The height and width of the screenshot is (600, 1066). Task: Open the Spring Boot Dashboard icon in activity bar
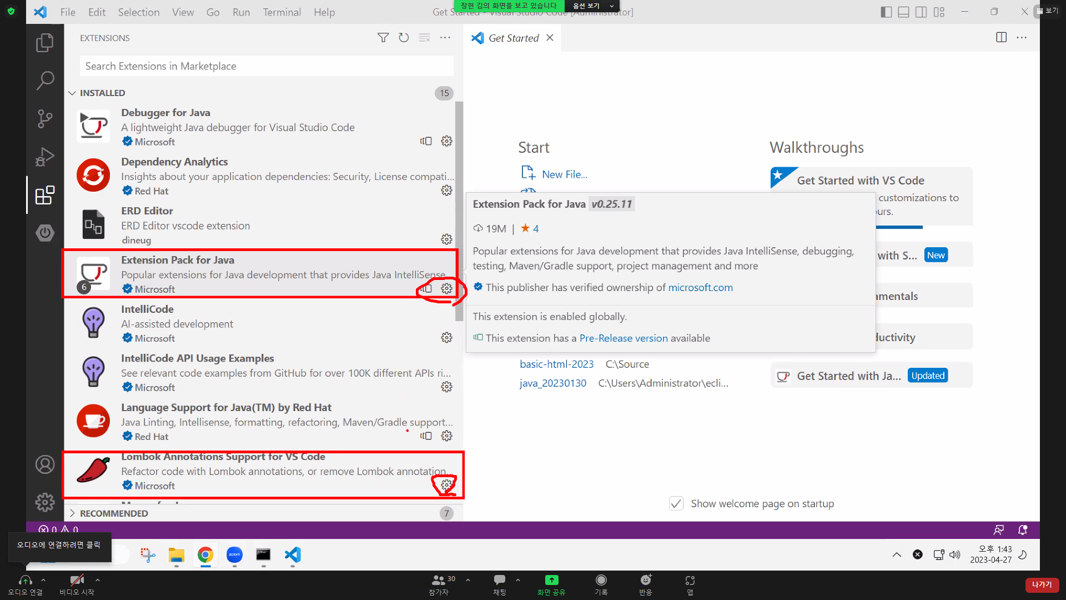point(44,232)
